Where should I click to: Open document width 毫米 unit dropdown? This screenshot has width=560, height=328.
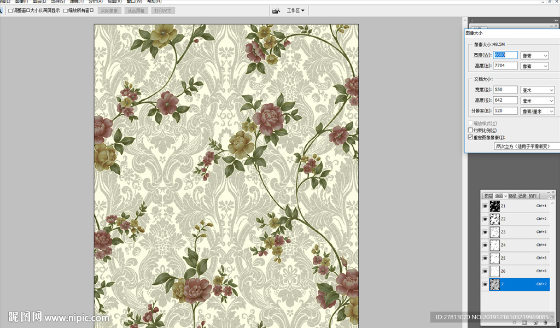tap(538, 90)
